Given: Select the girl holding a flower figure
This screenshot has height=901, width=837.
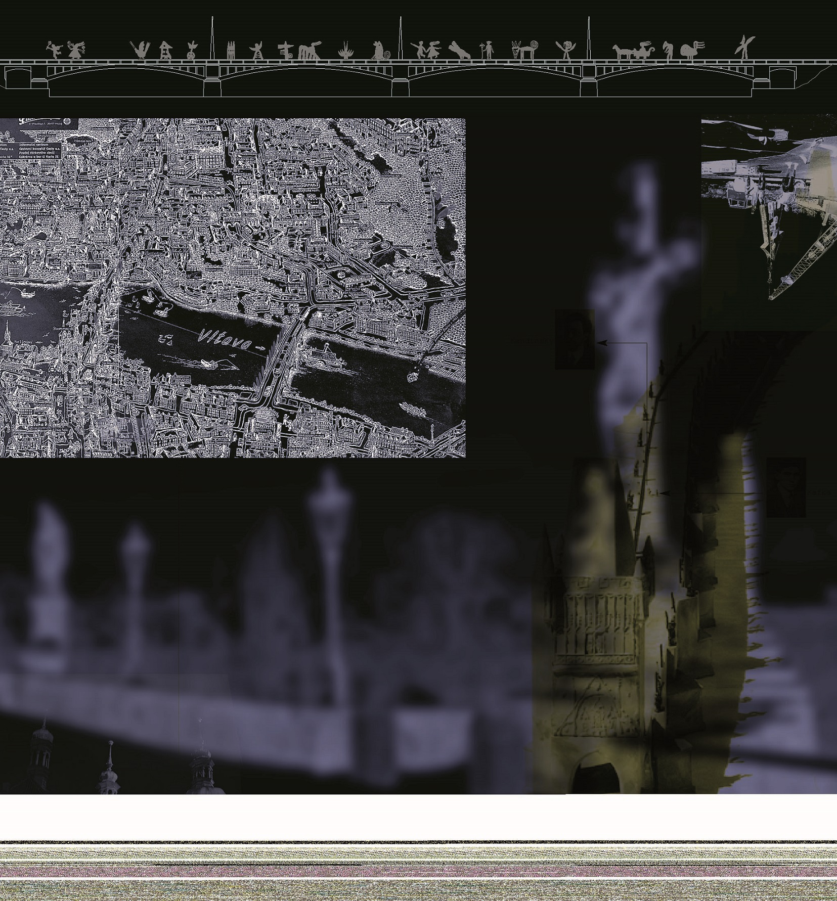Looking at the screenshot, I should [x=76, y=50].
